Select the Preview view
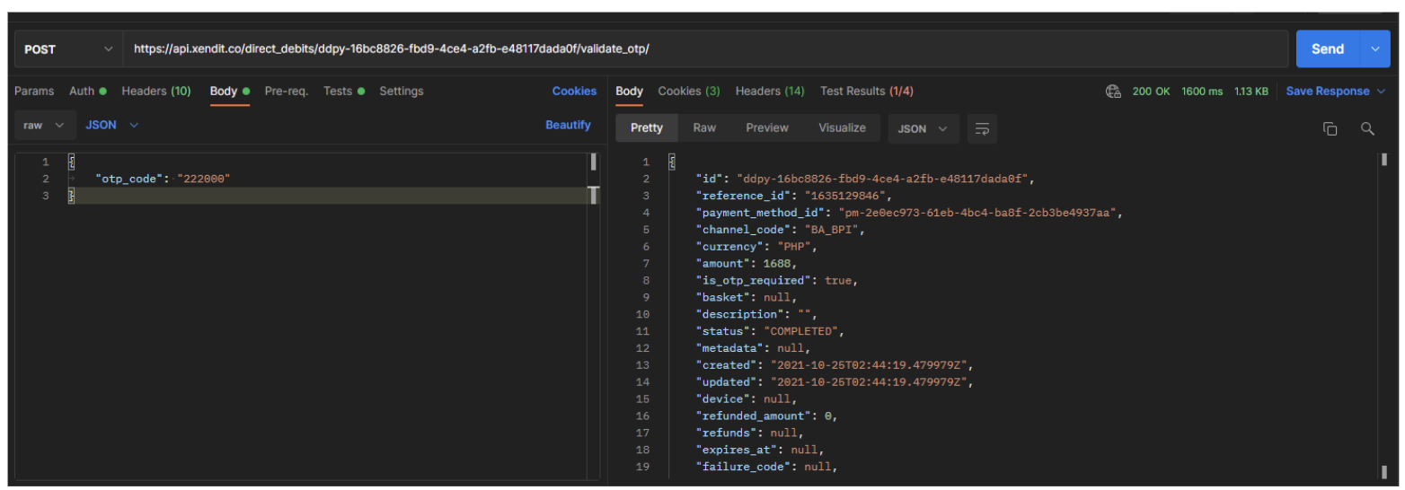The width and height of the screenshot is (1405, 490). pos(767,128)
